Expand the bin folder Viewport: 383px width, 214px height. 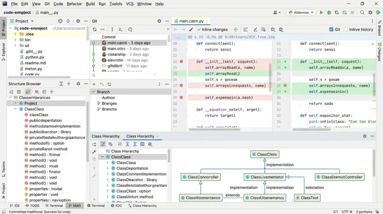pyautogui.click(x=15, y=40)
